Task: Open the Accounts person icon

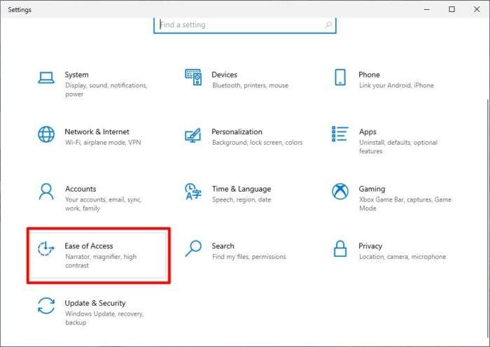Action: [x=46, y=192]
